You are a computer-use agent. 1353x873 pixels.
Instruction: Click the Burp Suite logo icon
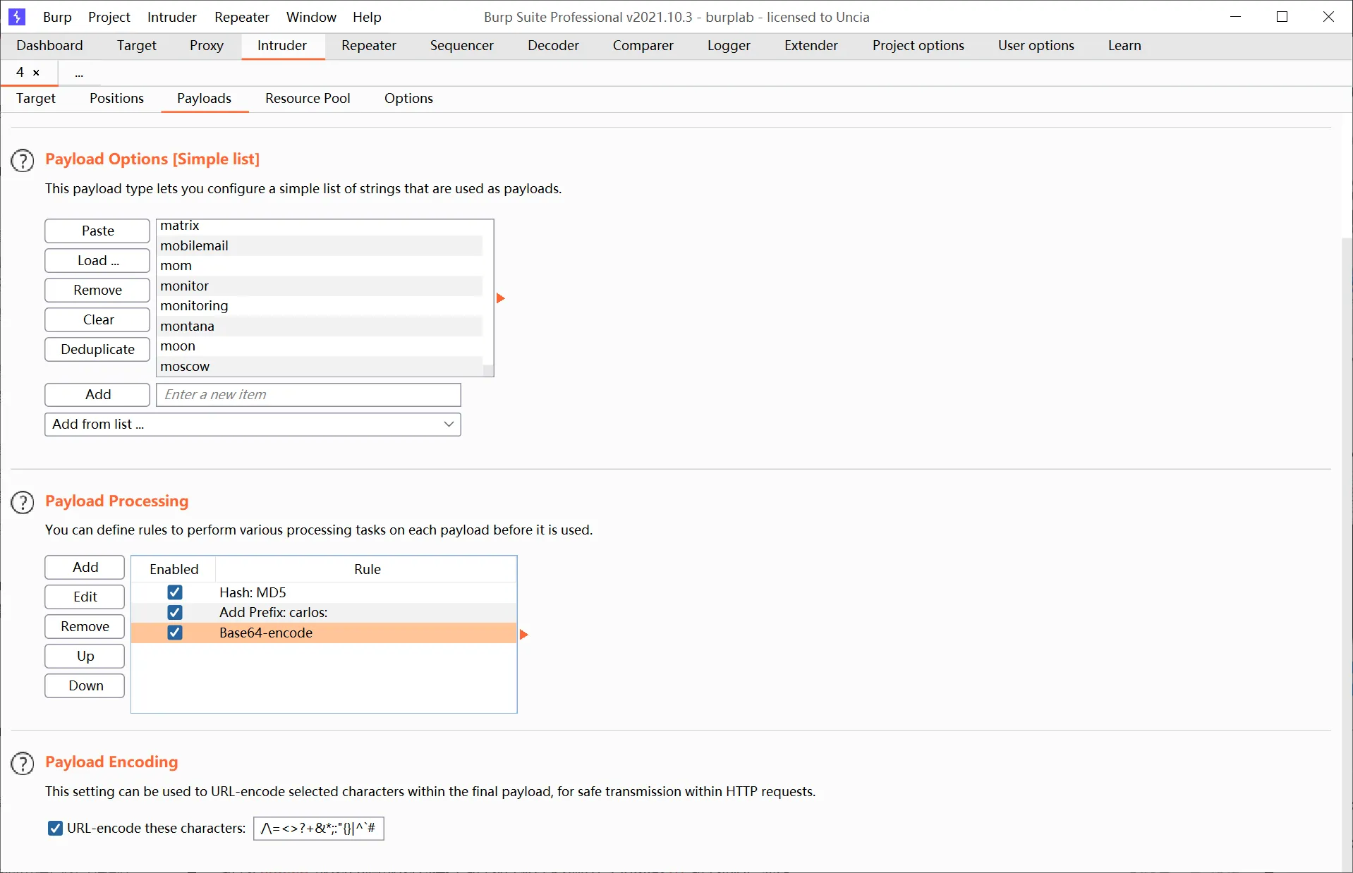(x=17, y=16)
